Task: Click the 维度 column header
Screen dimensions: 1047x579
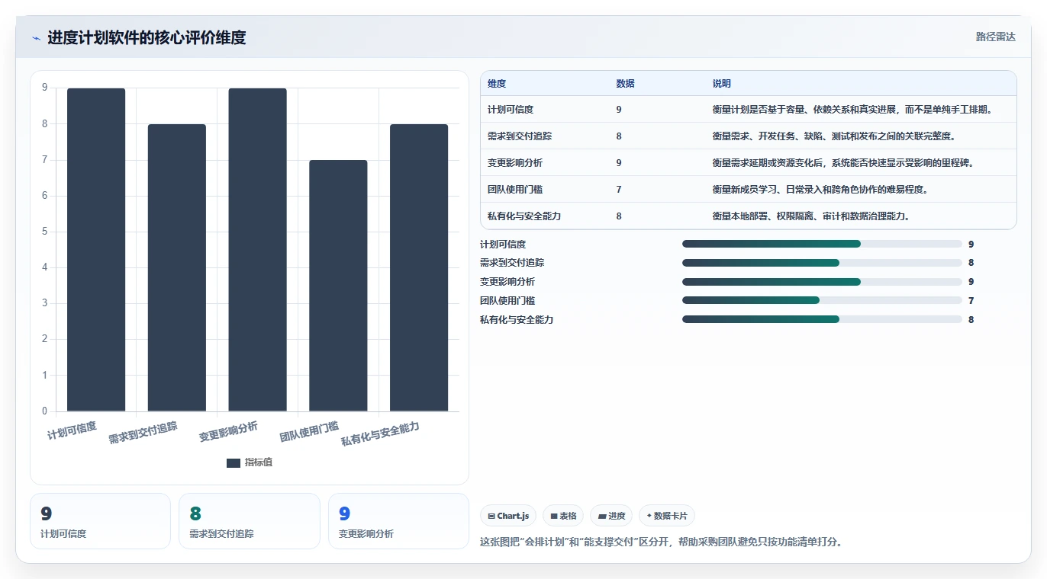Action: (497, 84)
